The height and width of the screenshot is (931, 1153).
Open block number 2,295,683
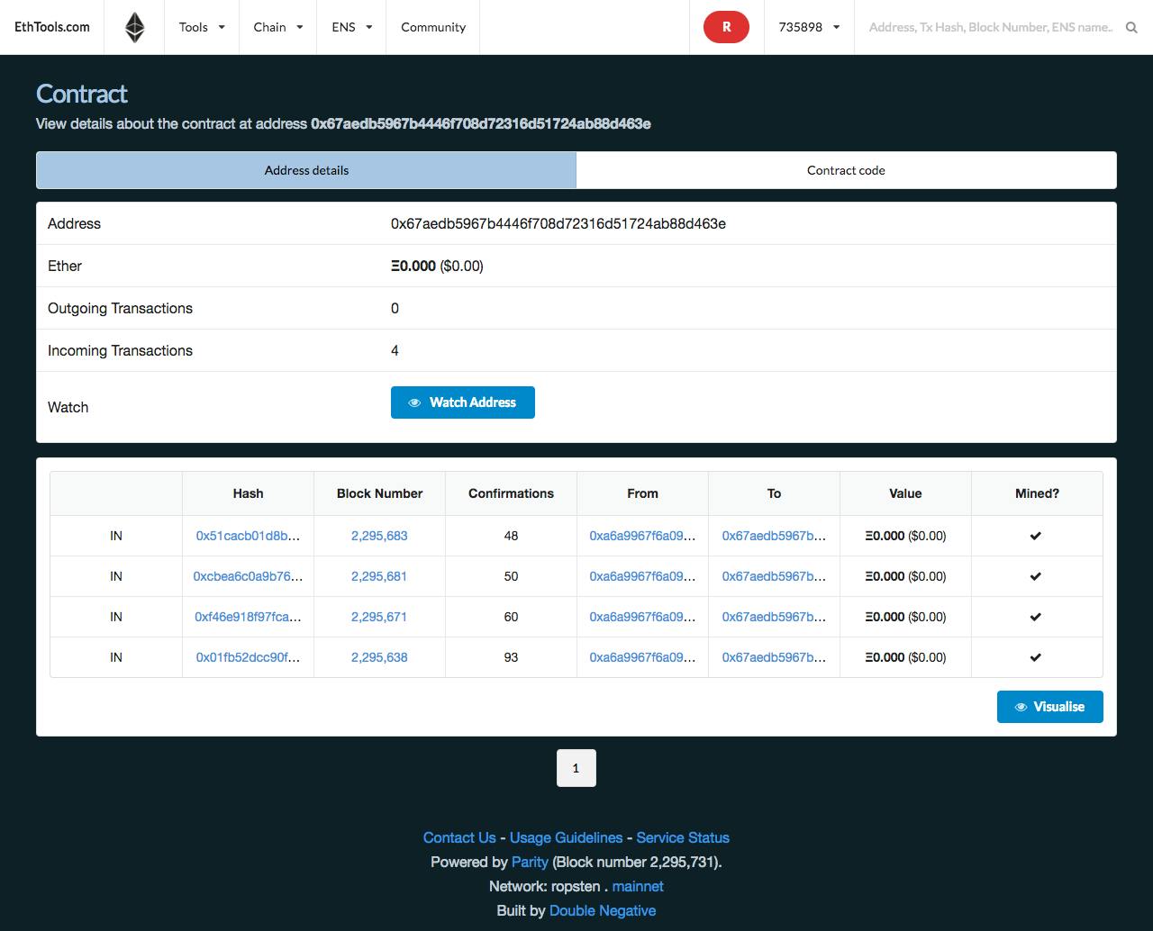click(379, 536)
